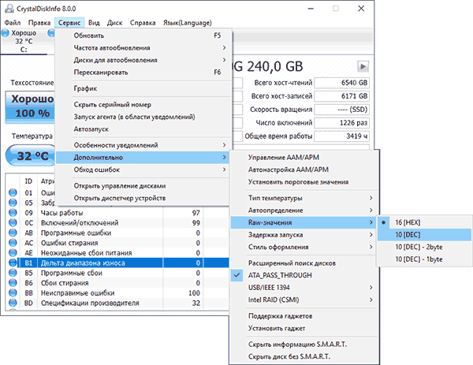Click the blue status orb beside Хорошо drive C:
The width and height of the screenshot is (473, 365).
6,33
